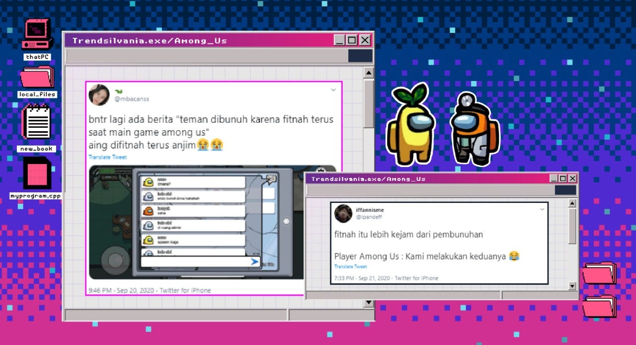This screenshot has width=636, height=345.
Task: Click the yellow crewmate with leaf sprout
Action: 410,124
